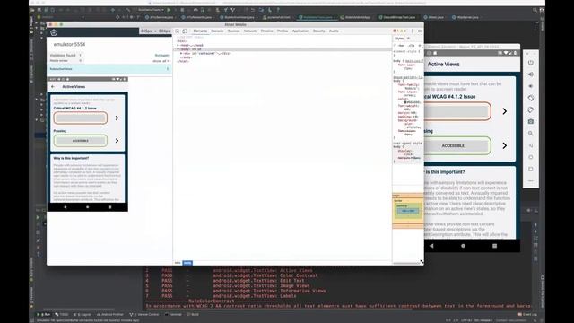Click the emulator zoom magnifier icon

530,134
